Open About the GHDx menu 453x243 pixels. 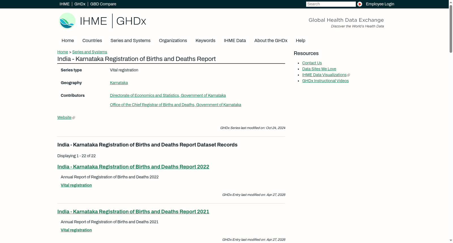click(271, 41)
